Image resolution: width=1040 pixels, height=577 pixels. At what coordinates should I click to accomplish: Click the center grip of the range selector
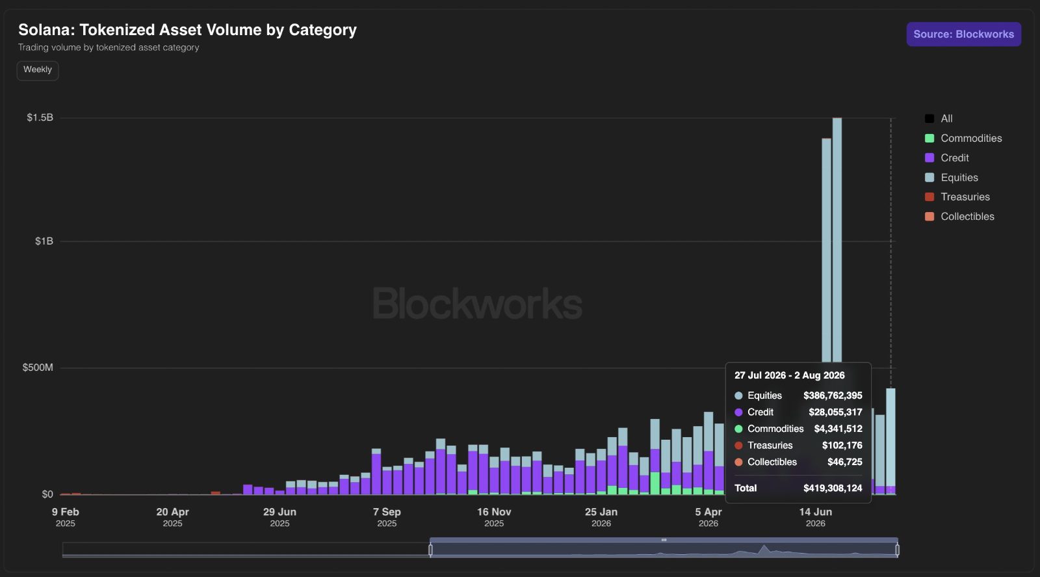coord(664,540)
